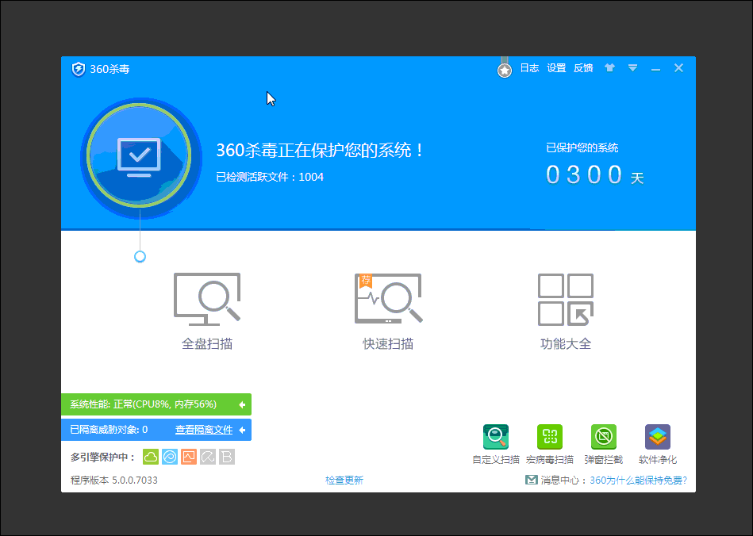Minimize the 360杀毒 window
Viewport: 753px width, 536px height.
coord(655,70)
